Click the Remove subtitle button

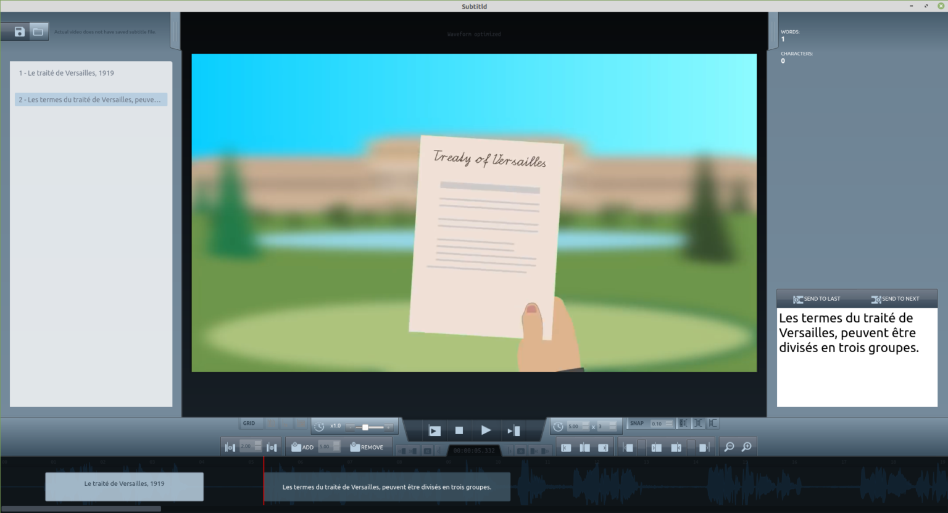[367, 447]
